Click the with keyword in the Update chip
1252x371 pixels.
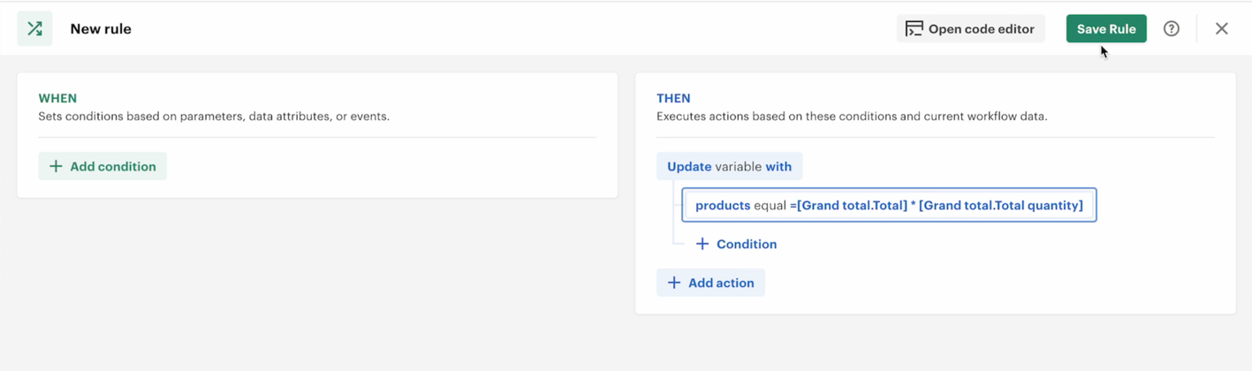click(778, 167)
